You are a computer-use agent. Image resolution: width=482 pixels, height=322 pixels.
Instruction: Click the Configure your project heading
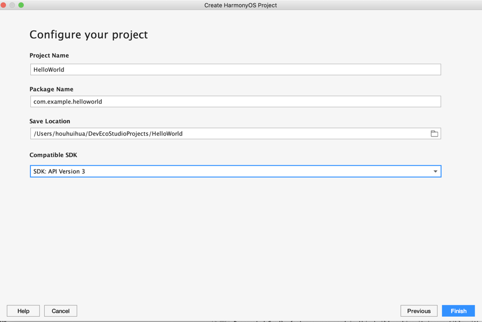(x=89, y=35)
